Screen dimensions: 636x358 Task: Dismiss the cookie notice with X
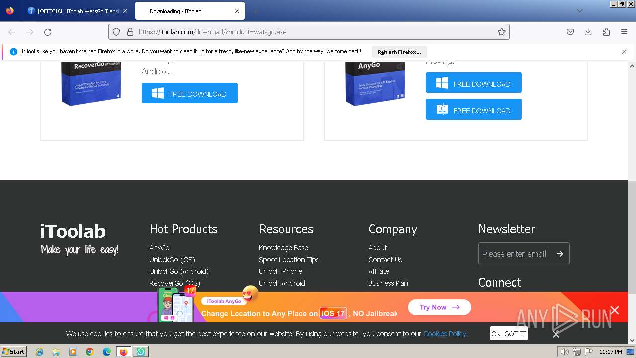(556, 334)
